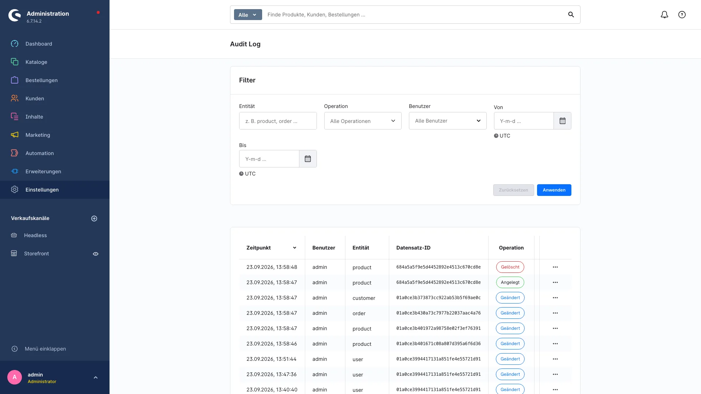The height and width of the screenshot is (394, 701).
Task: Click the Operation column header
Action: 511,248
